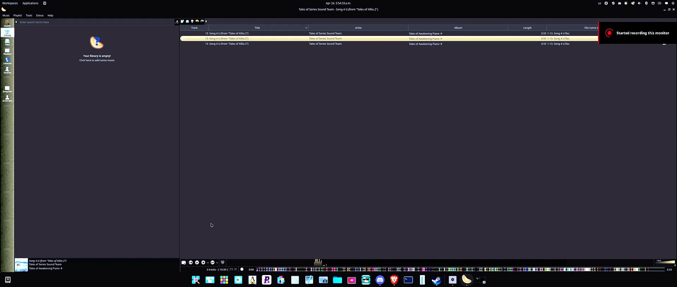
Task: Open the Internet sidebar tab
Action: coord(7,61)
